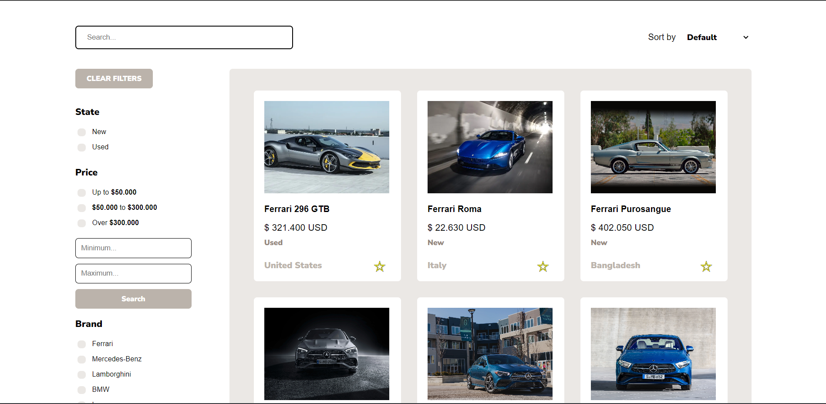Open the Ferrari 296 GTB photo
The image size is (826, 404).
pyautogui.click(x=327, y=147)
